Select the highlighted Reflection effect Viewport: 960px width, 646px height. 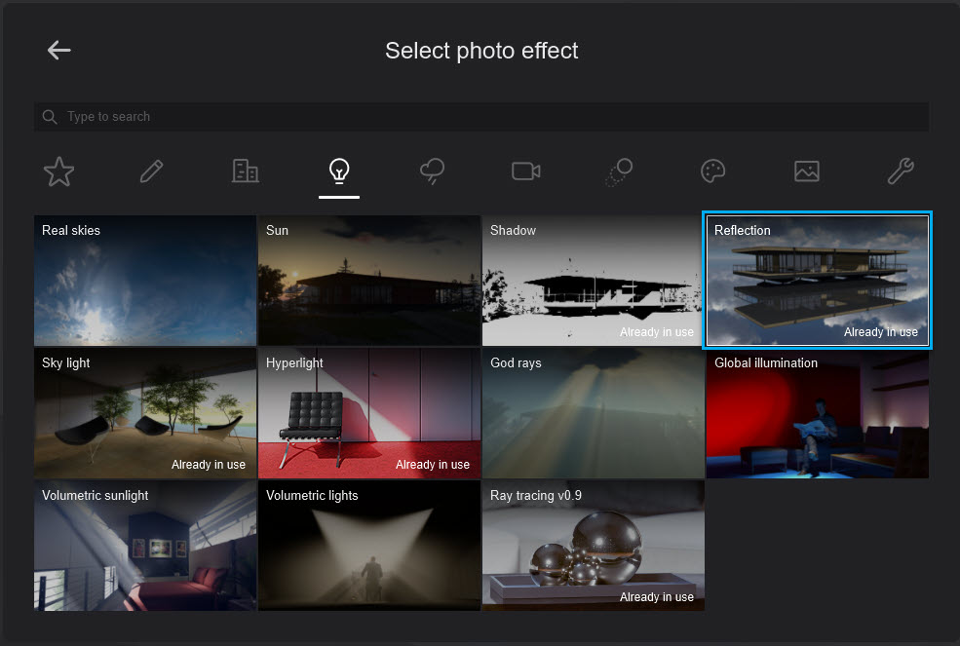[817, 280]
